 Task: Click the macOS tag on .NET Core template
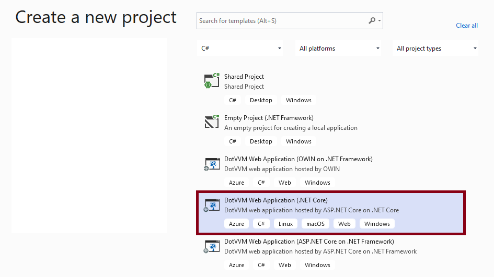pos(315,224)
